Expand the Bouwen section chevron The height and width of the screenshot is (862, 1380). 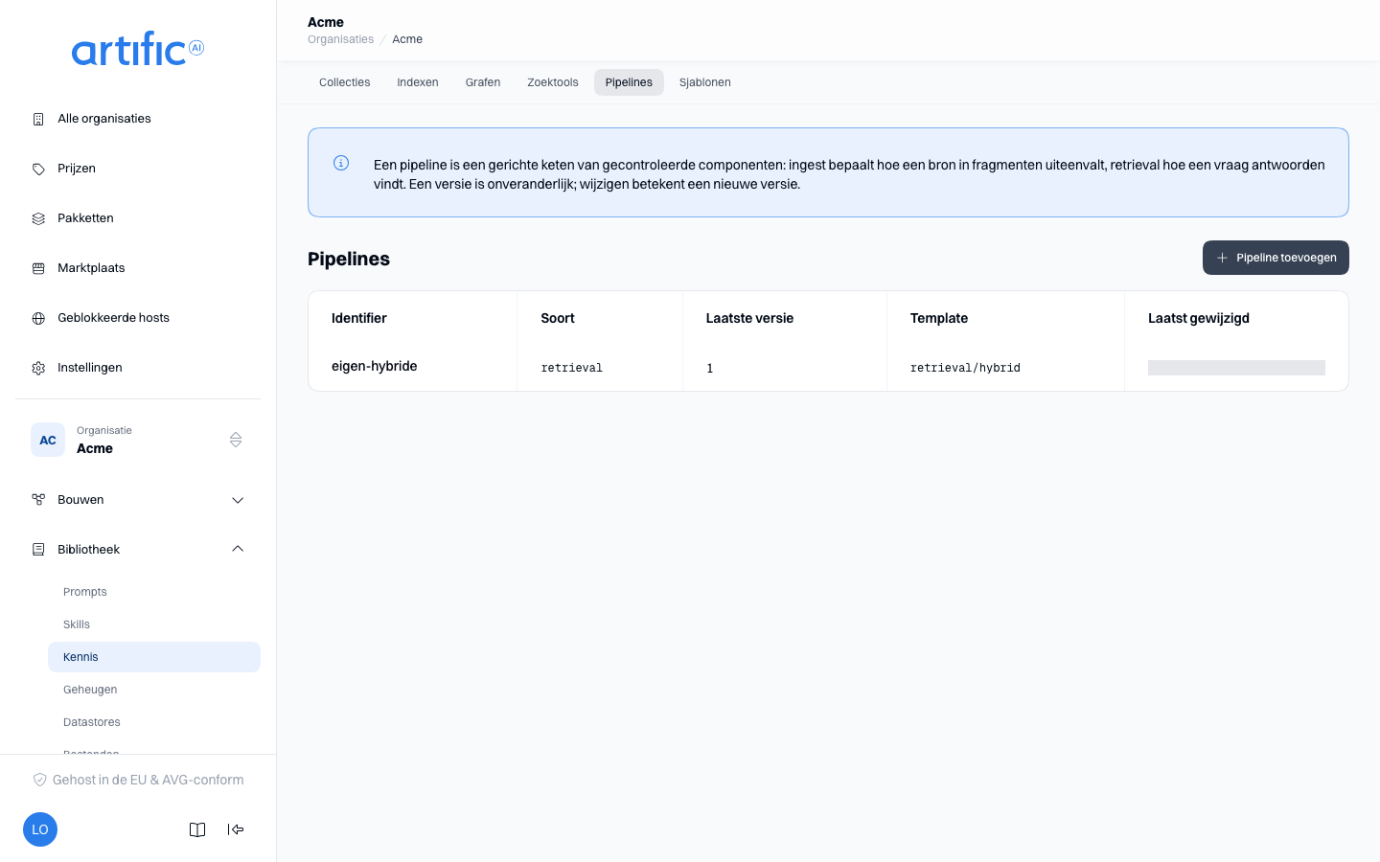(238, 500)
